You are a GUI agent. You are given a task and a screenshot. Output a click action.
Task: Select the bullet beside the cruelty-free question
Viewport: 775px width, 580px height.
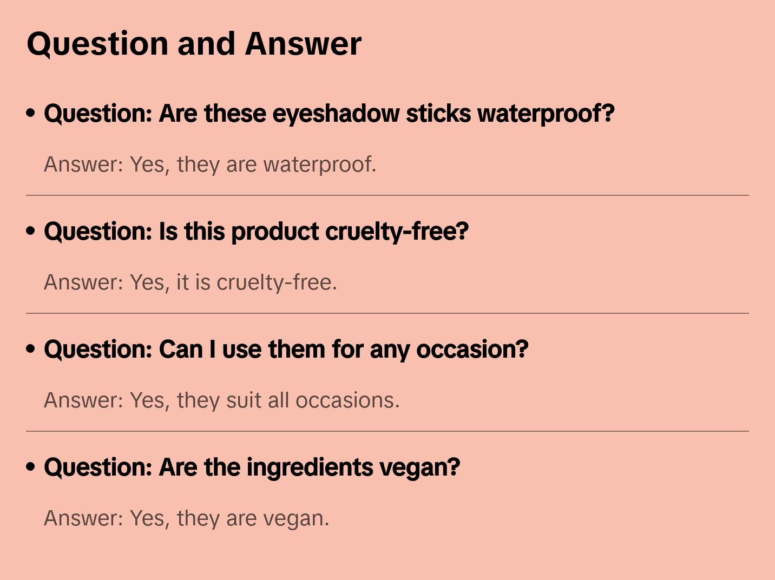click(x=31, y=231)
